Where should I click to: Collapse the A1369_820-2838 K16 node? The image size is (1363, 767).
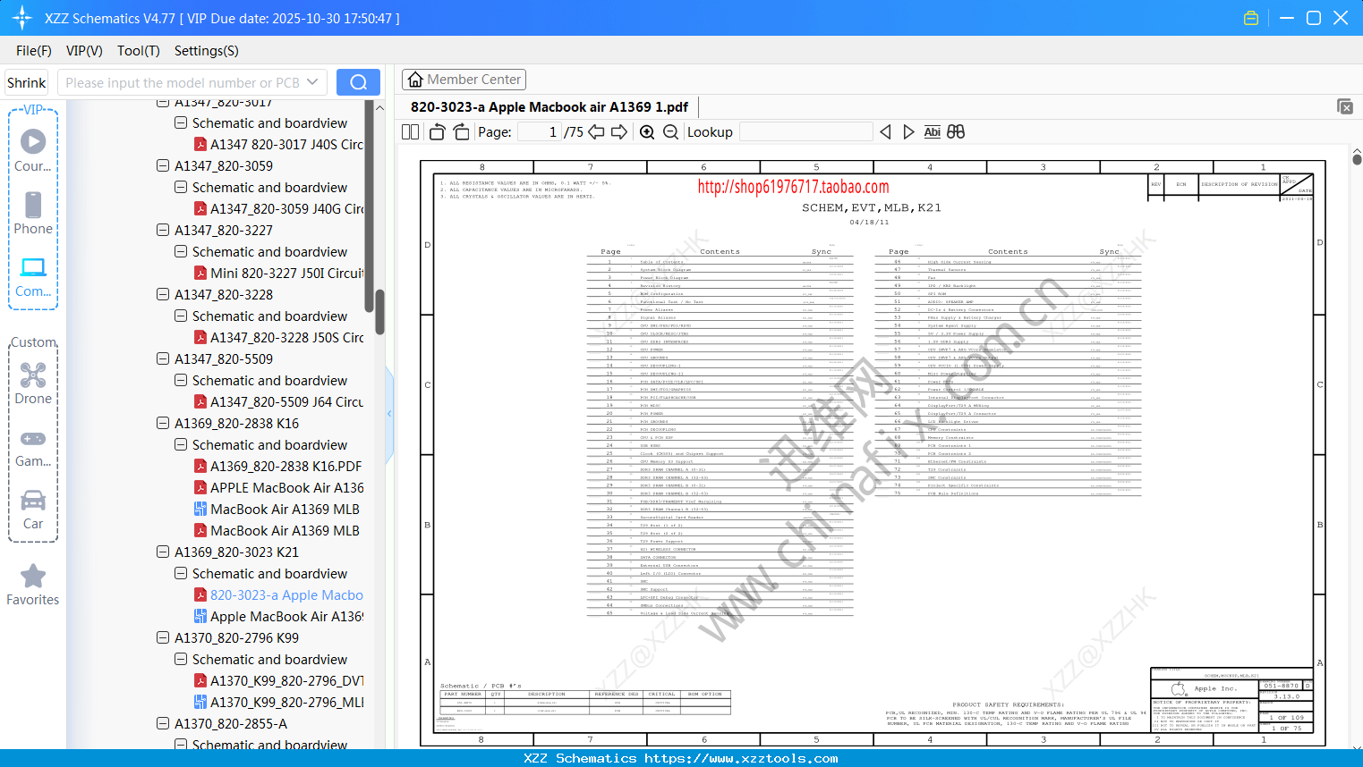(x=163, y=423)
